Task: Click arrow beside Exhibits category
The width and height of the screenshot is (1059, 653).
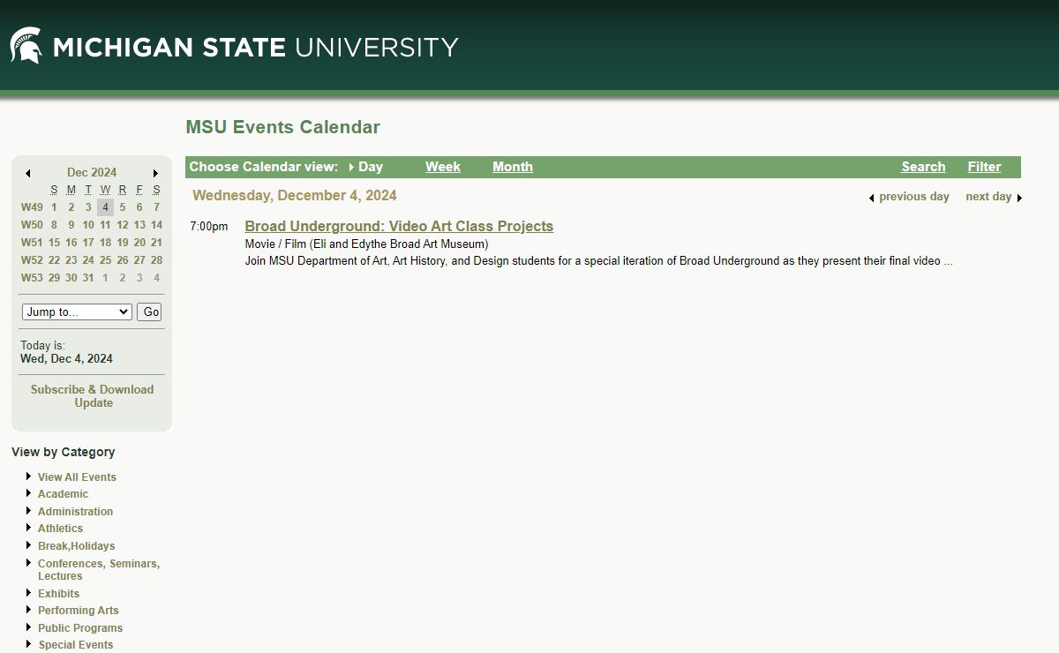Action: pos(29,593)
